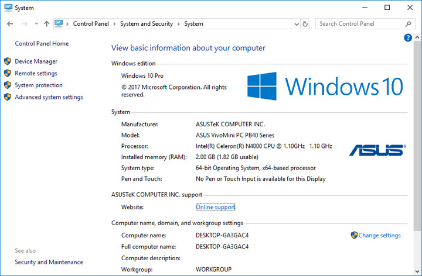The width and height of the screenshot is (422, 276).
Task: Maximize the System window
Action: 387,8
